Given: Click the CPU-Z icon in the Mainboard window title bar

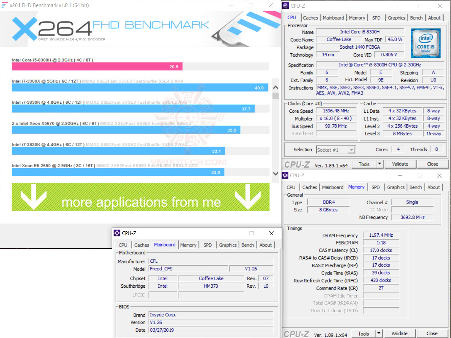Looking at the screenshot, I should coord(117,233).
